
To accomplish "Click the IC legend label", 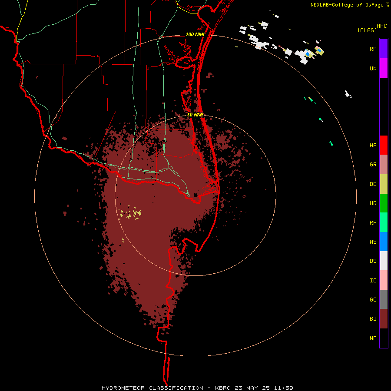I will click(x=373, y=281).
